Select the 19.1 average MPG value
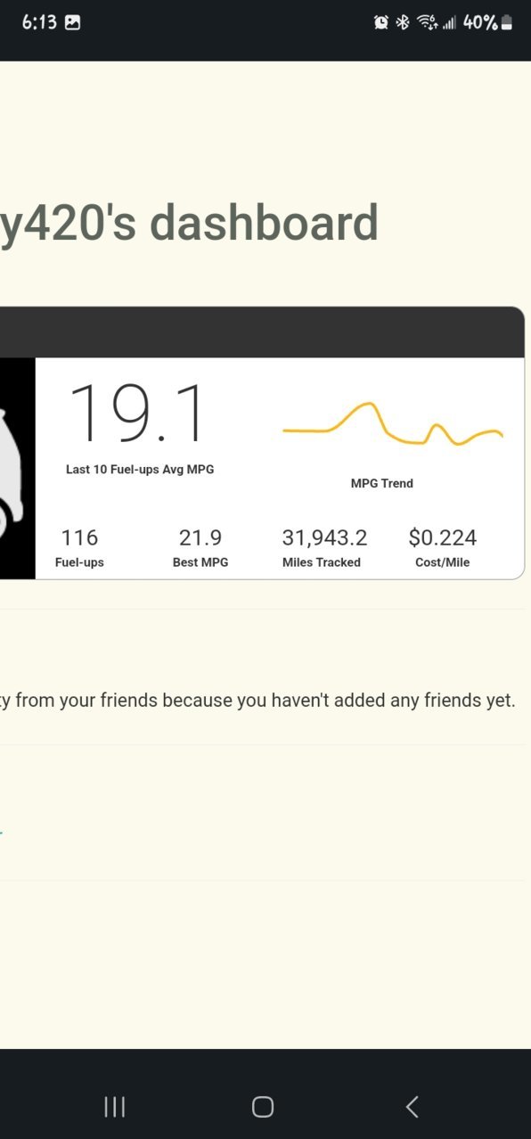This screenshot has height=1139, width=531. 138,414
